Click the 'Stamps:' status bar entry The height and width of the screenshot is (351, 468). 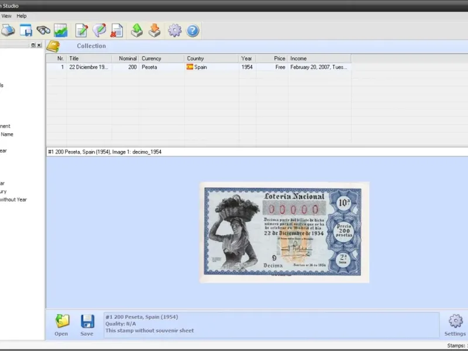point(457,346)
